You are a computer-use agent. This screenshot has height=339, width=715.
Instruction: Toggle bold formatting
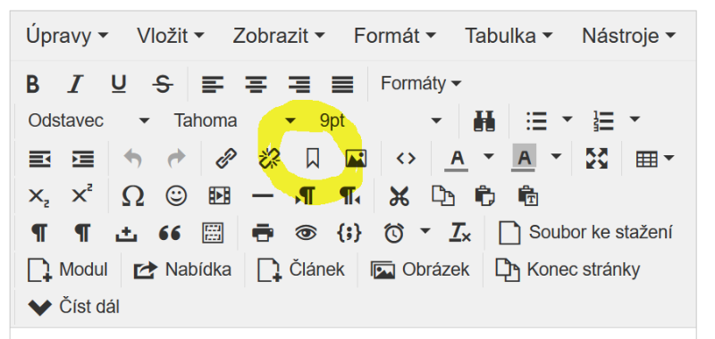pos(32,84)
